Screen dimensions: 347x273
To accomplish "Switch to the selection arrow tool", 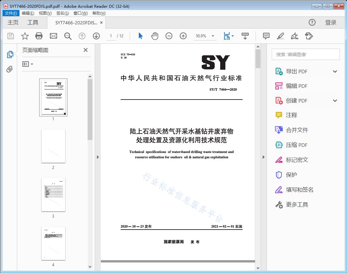I will [140, 36].
